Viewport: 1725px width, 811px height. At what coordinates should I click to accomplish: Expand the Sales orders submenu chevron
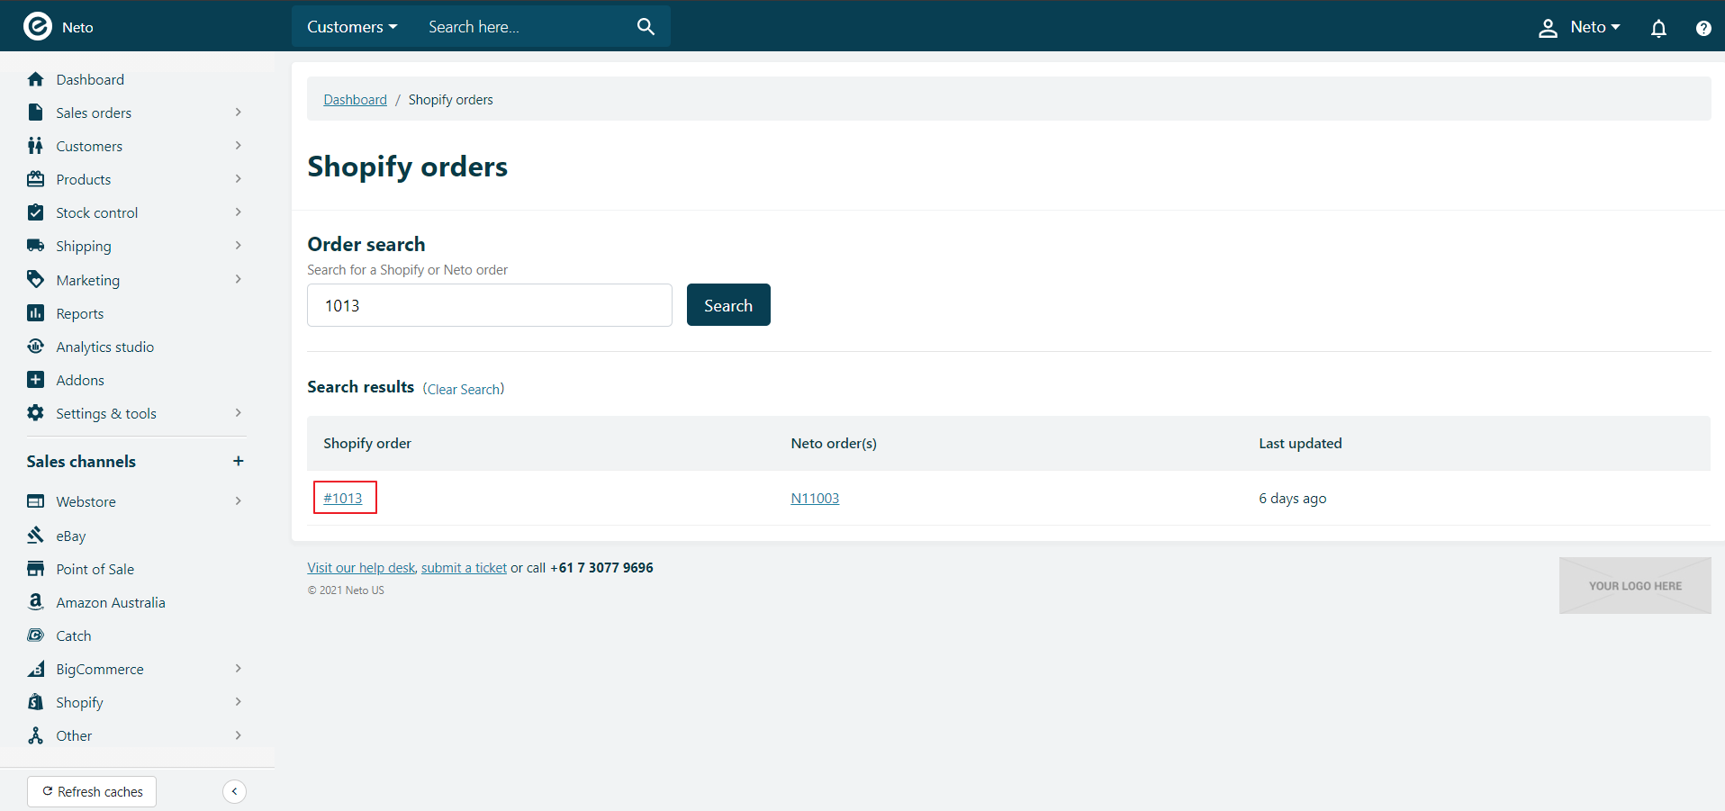coord(238,113)
